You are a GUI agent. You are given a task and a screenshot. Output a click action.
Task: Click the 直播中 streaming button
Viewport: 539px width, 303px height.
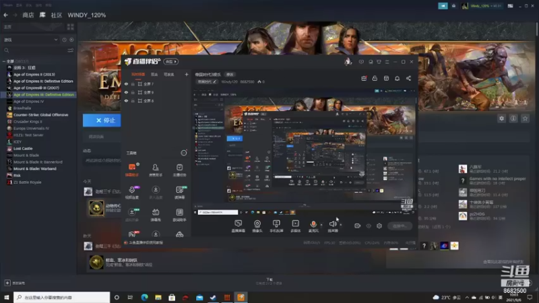400,226
